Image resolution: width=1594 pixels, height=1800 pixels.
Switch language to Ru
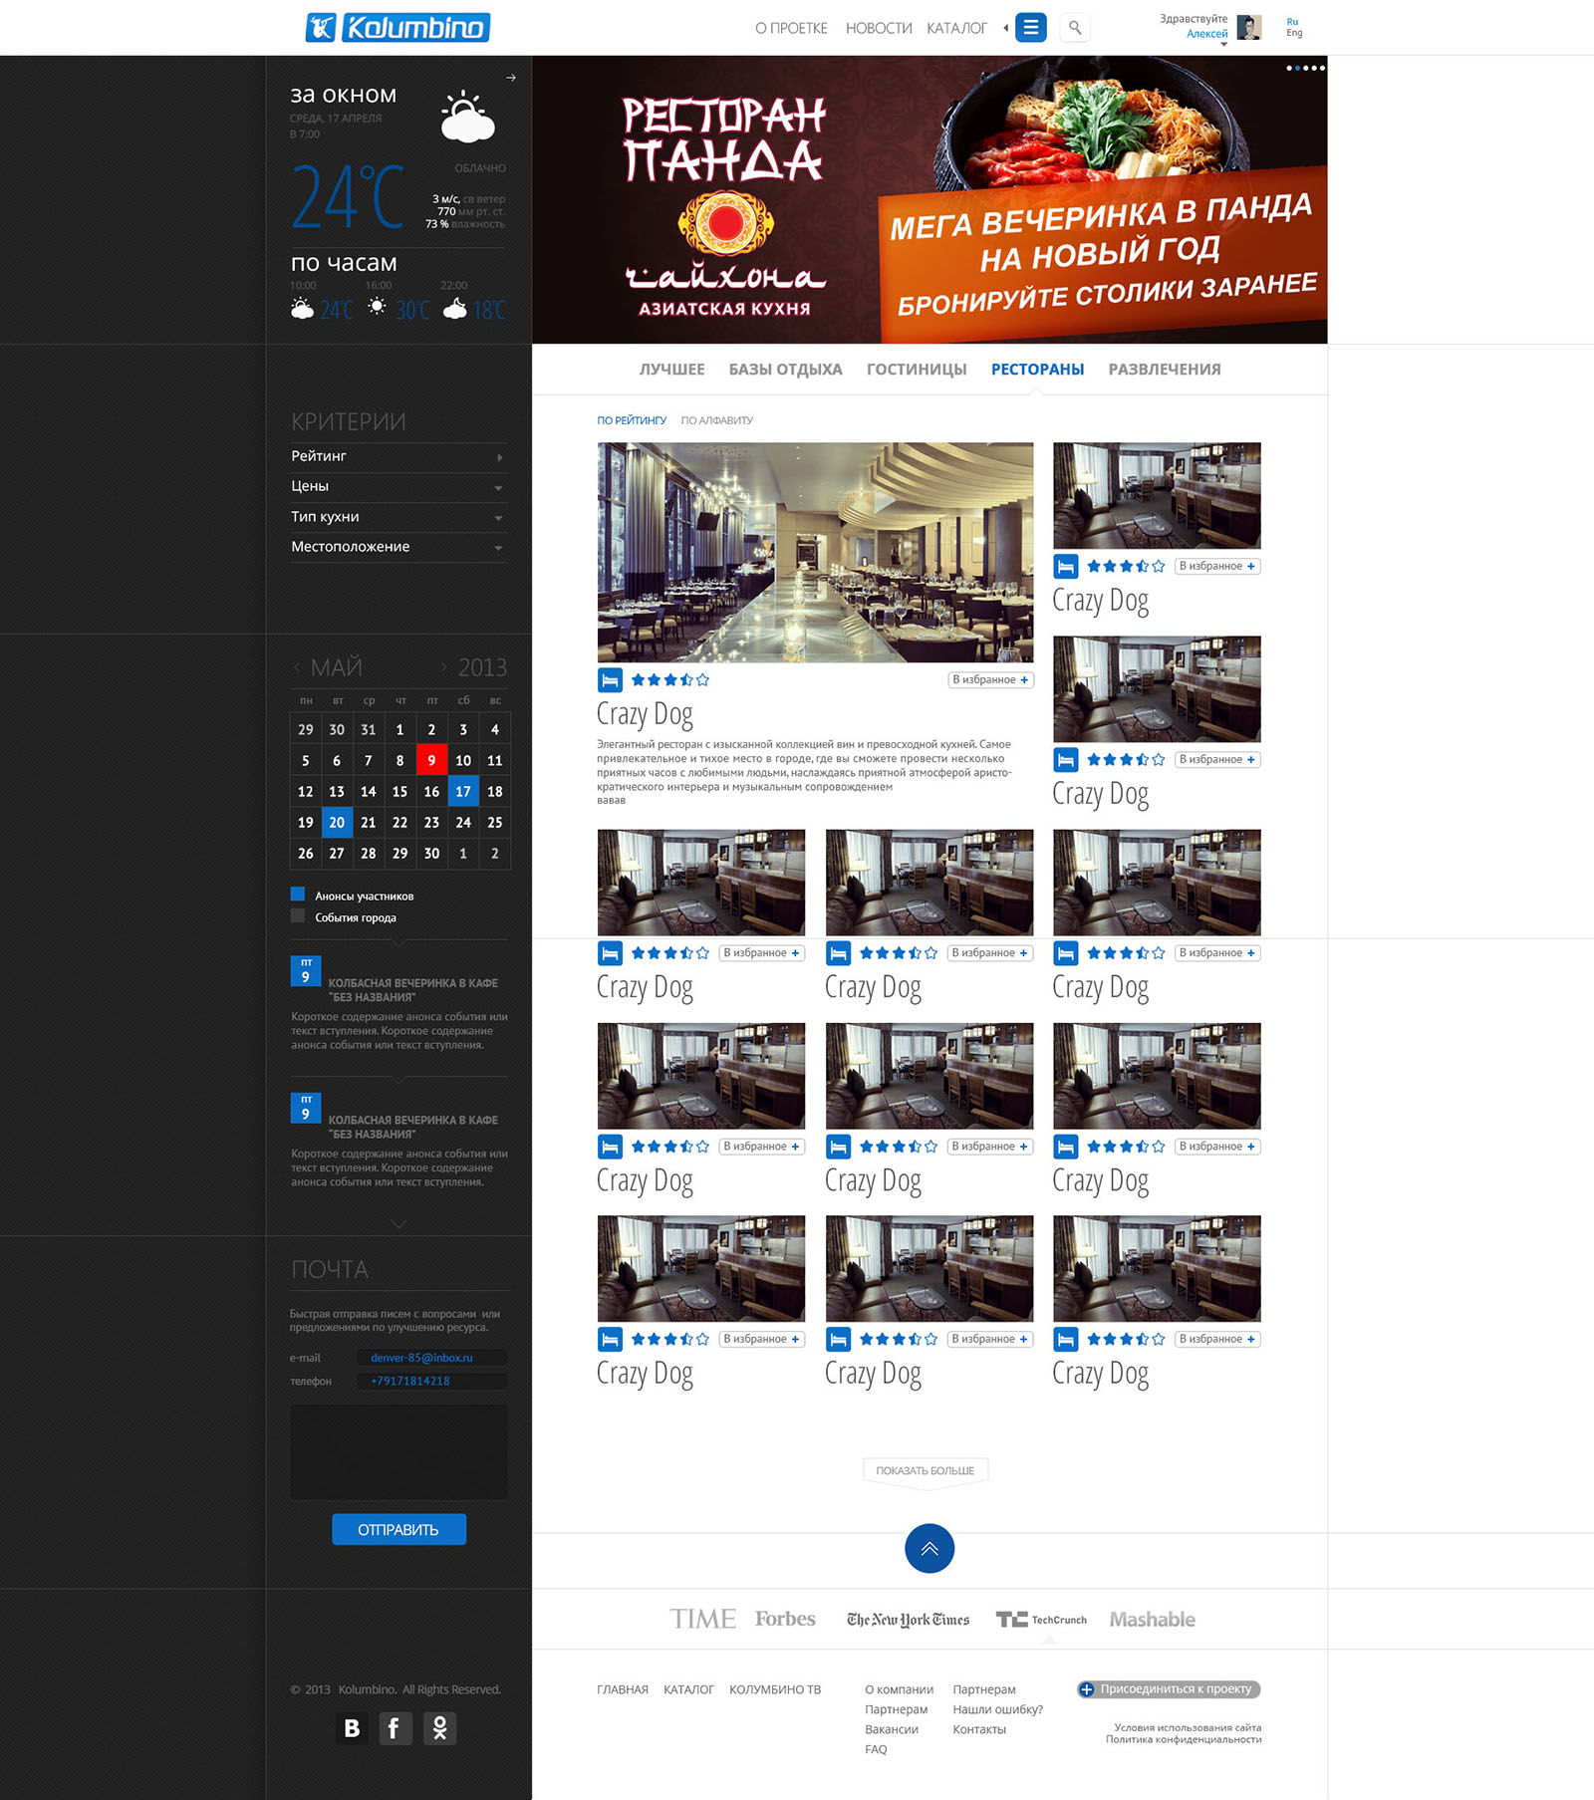tap(1292, 21)
